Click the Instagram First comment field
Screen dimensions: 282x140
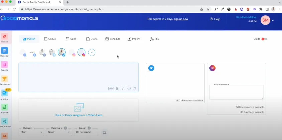(236, 93)
